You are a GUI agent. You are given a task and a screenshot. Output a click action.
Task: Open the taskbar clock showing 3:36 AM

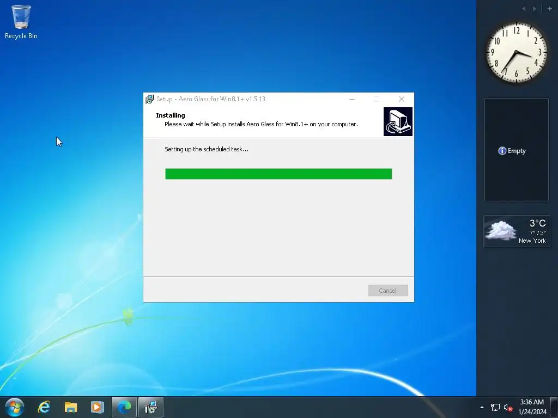coord(532,407)
